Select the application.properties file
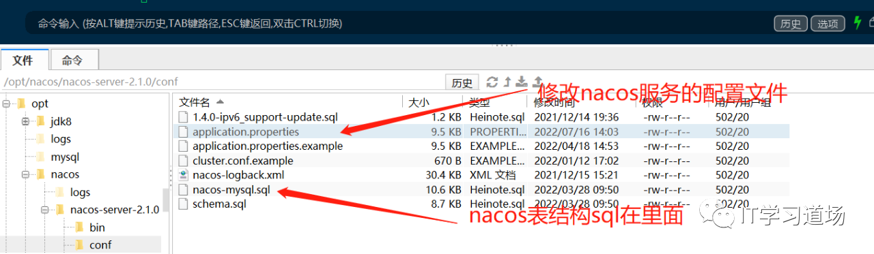The image size is (874, 254). (246, 131)
